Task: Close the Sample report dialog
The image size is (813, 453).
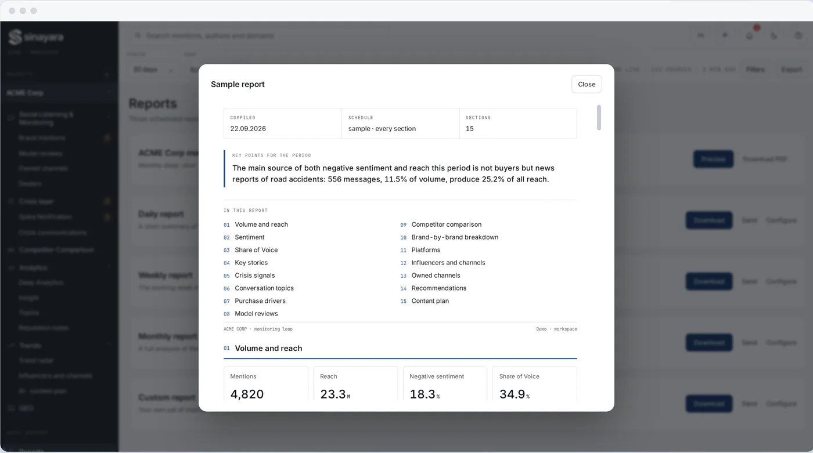Action: click(x=587, y=84)
